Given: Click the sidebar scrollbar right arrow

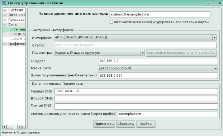Looking at the screenshot, I should (23, 127).
